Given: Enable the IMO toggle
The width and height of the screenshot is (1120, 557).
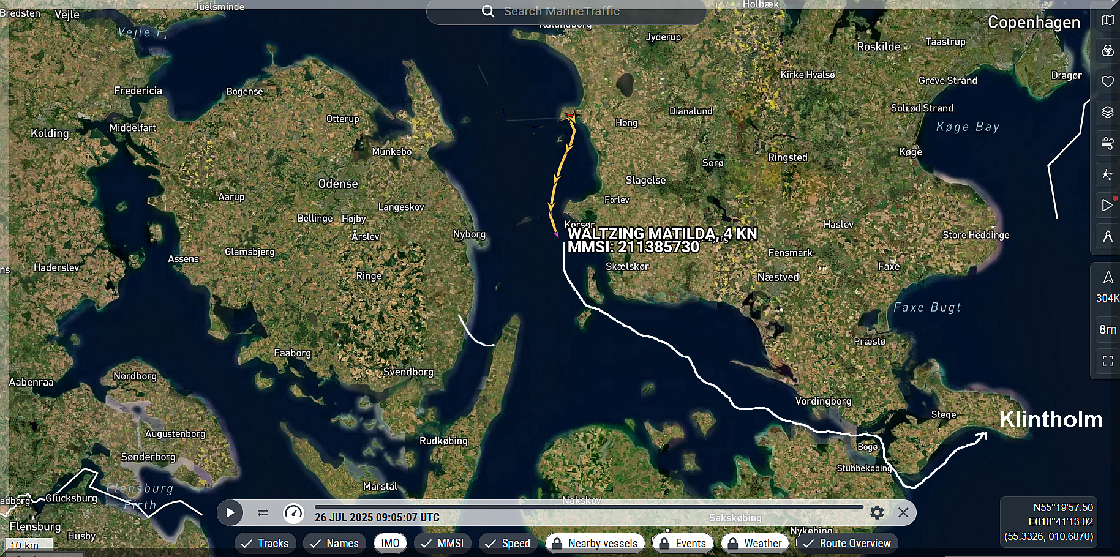Looking at the screenshot, I should coord(390,543).
